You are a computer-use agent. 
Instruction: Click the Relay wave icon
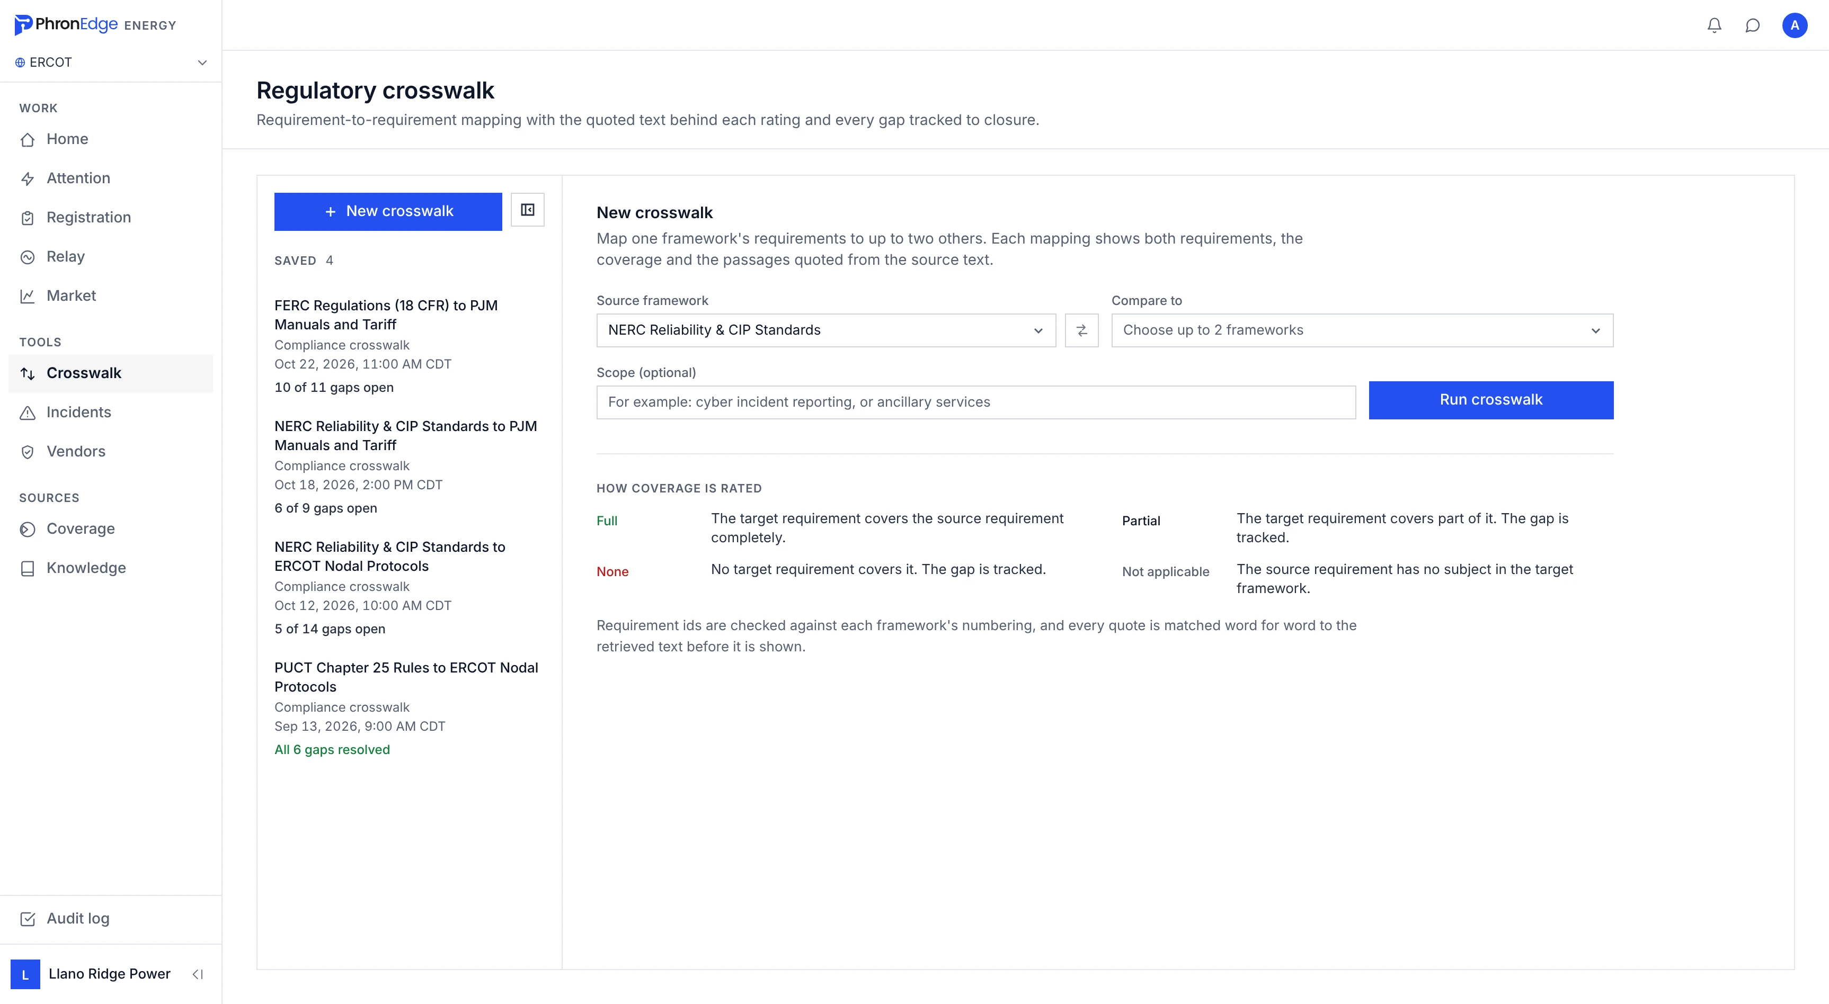click(x=28, y=257)
